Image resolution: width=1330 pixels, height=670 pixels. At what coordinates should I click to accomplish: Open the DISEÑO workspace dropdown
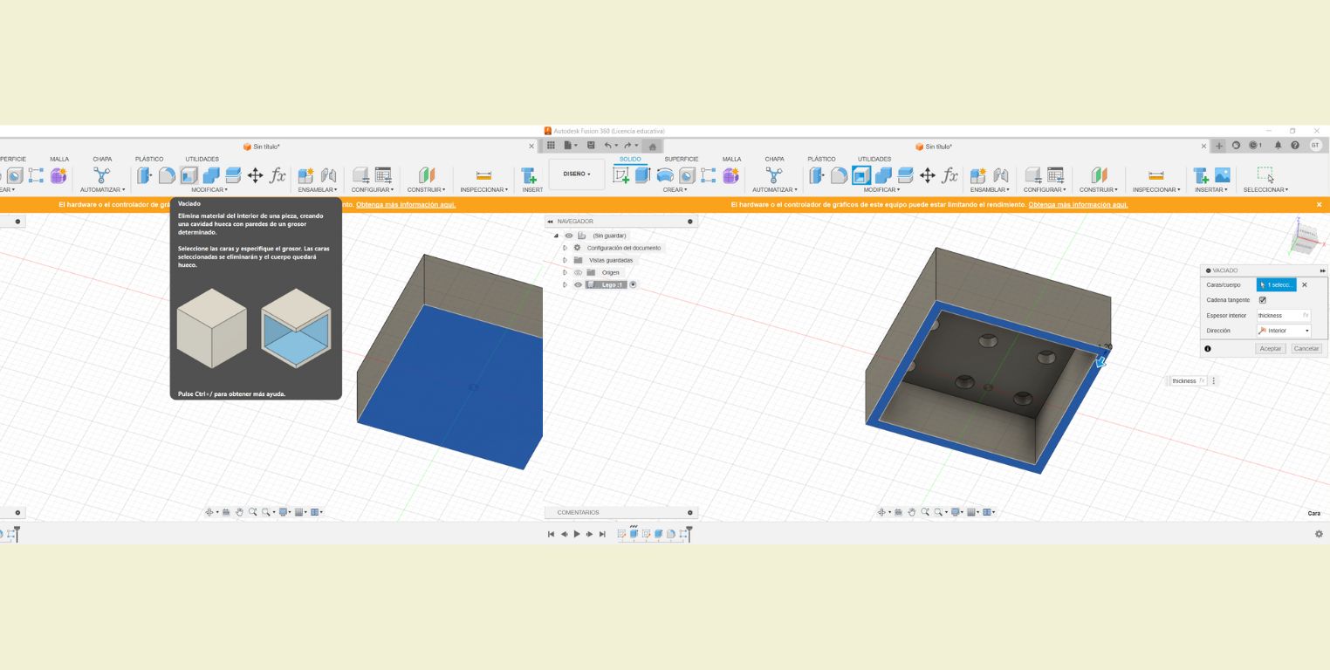pos(577,174)
